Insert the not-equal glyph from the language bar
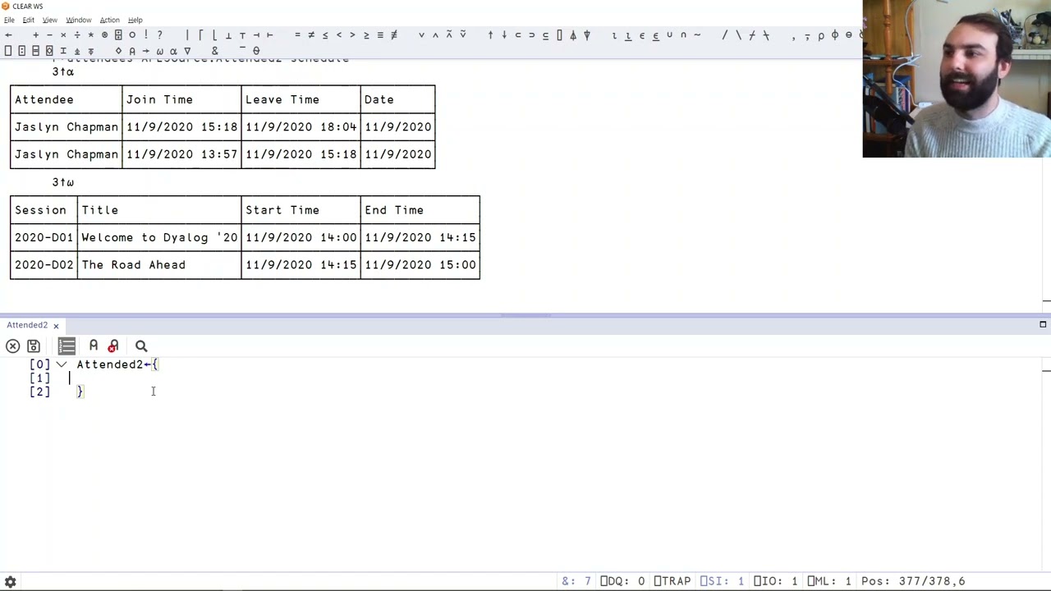 (x=310, y=34)
